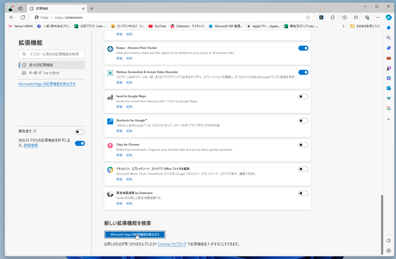396x259 pixels.
Task: Enable the Office file editing extension for Docs, Sheets, Slides
Action: (303, 169)
